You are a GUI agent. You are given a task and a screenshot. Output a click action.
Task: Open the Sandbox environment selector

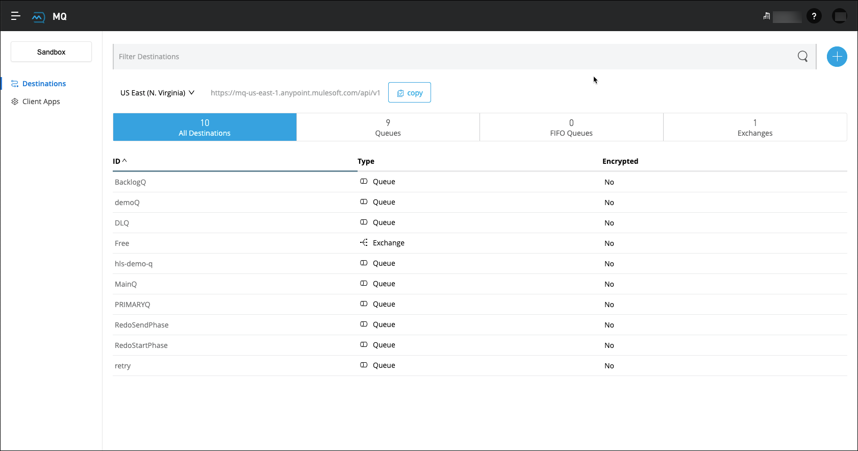tap(51, 52)
